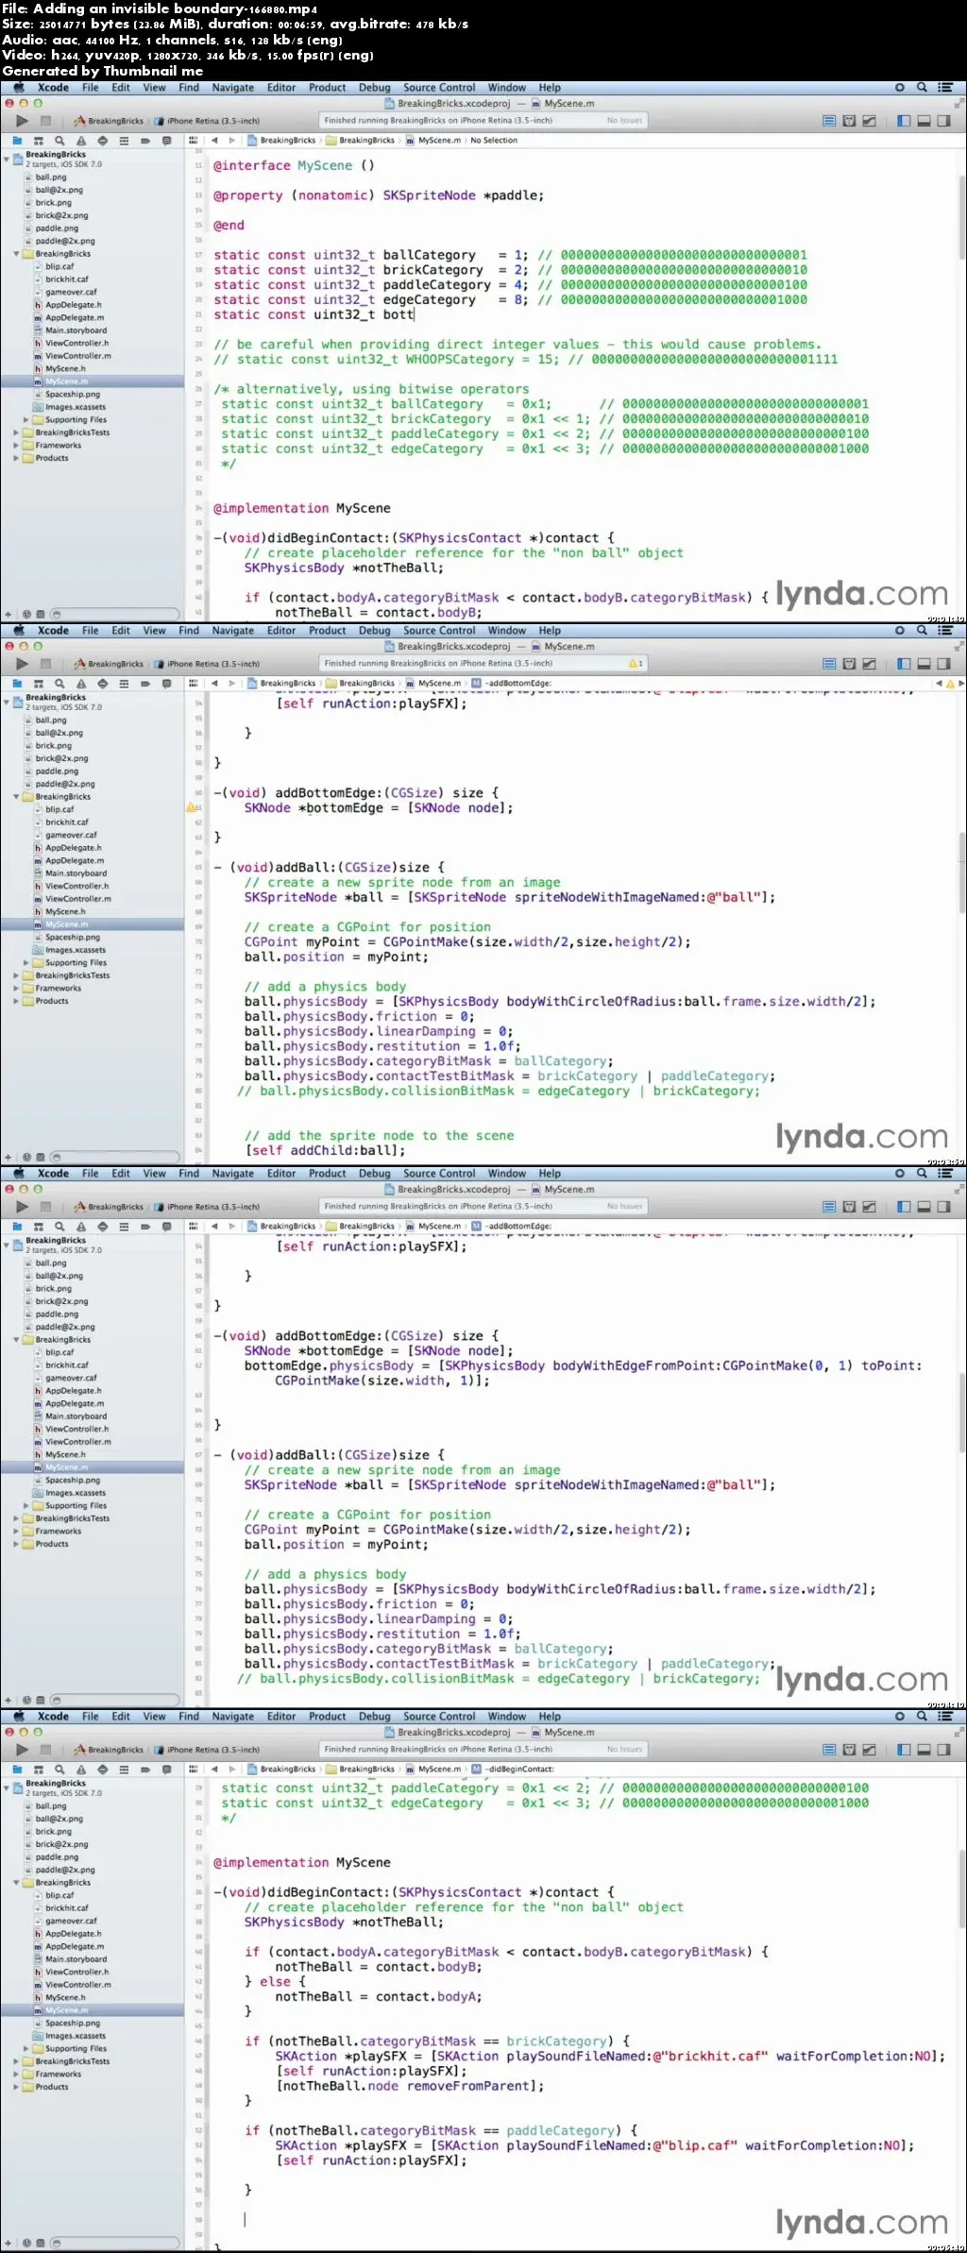Viewport: 967px width, 2253px height.
Task: Expand the Products group in the first frame
Action: click(16, 458)
